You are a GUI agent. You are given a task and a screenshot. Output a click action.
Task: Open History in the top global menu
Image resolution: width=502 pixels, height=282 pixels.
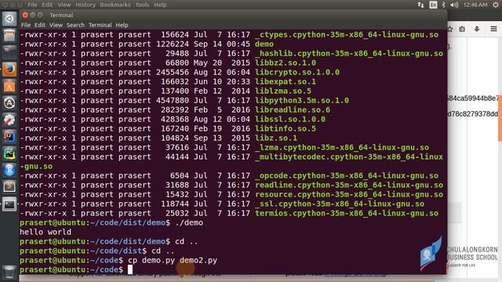85,5
